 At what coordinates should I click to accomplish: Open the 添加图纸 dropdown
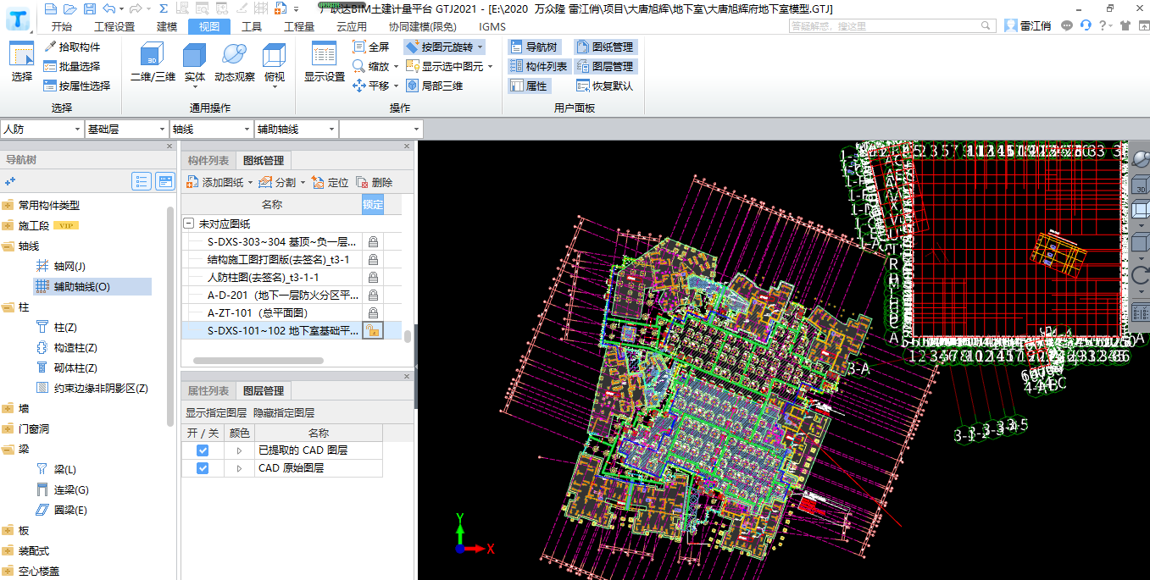pos(250,182)
